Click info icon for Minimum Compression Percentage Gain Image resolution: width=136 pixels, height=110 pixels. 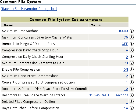(x=132, y=63)
